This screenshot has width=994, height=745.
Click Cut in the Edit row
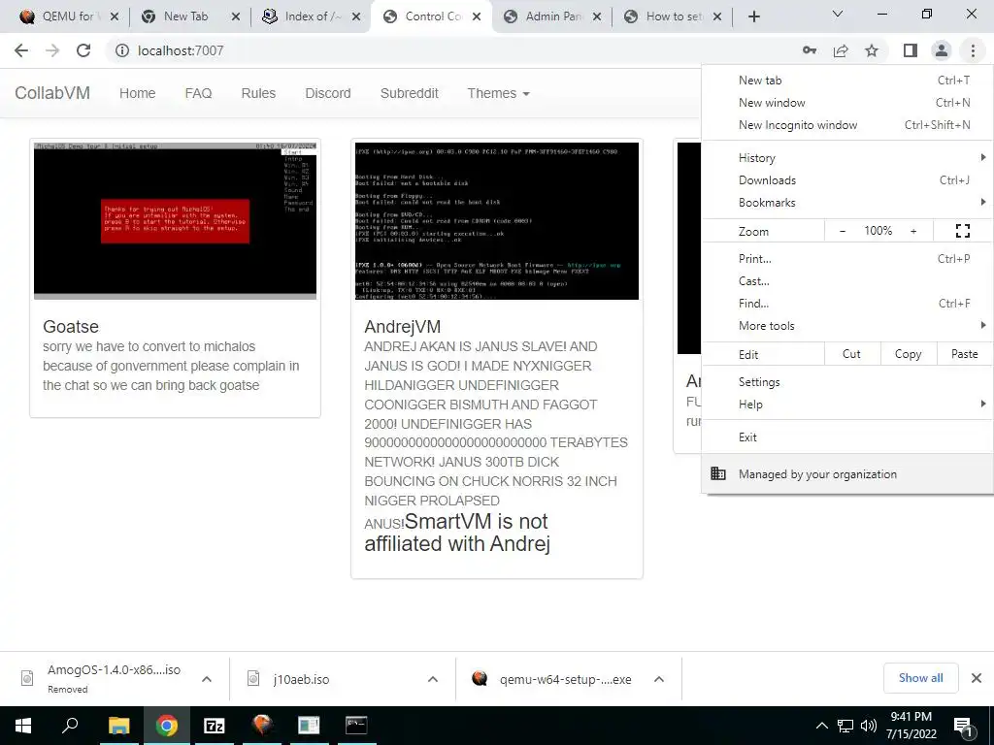pos(852,354)
